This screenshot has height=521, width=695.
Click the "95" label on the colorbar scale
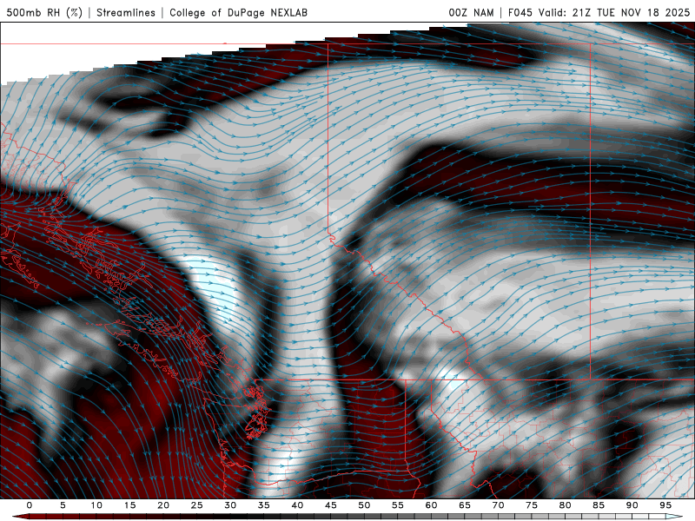665,505
